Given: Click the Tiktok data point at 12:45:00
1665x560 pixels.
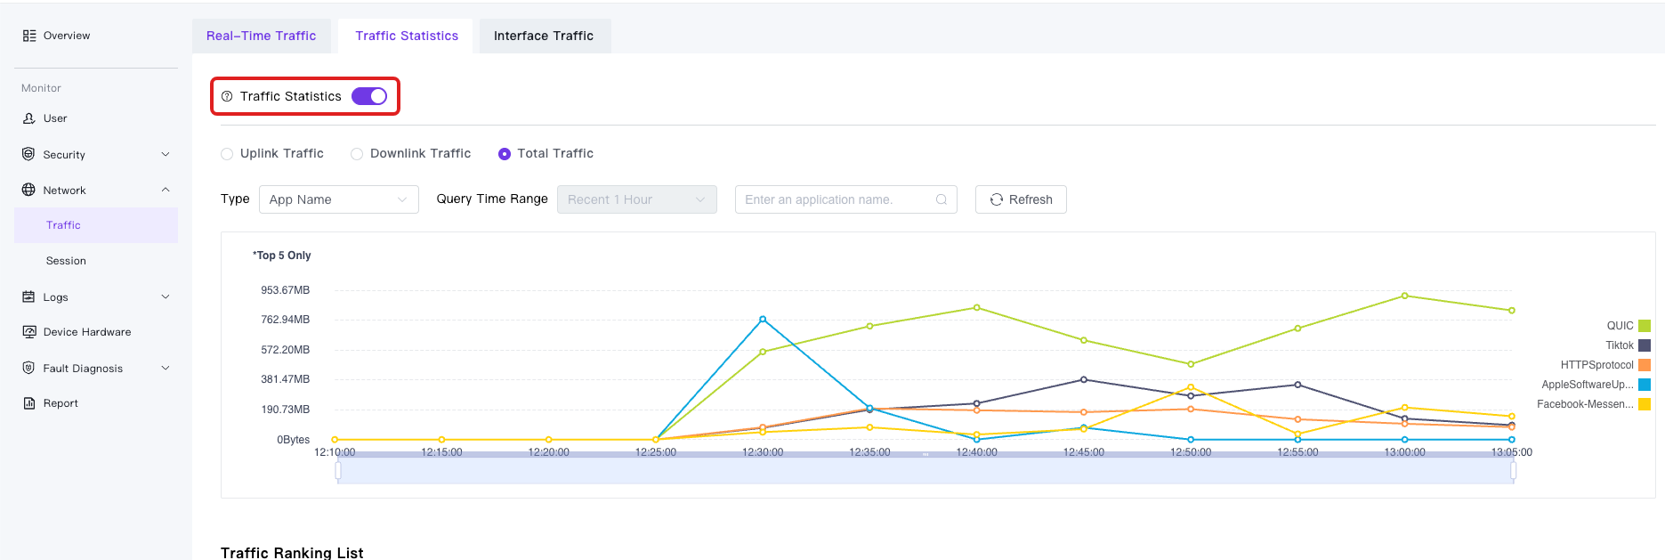Looking at the screenshot, I should click(1084, 379).
